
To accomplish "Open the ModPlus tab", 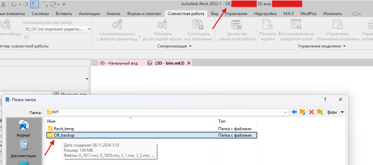I will click(308, 14).
